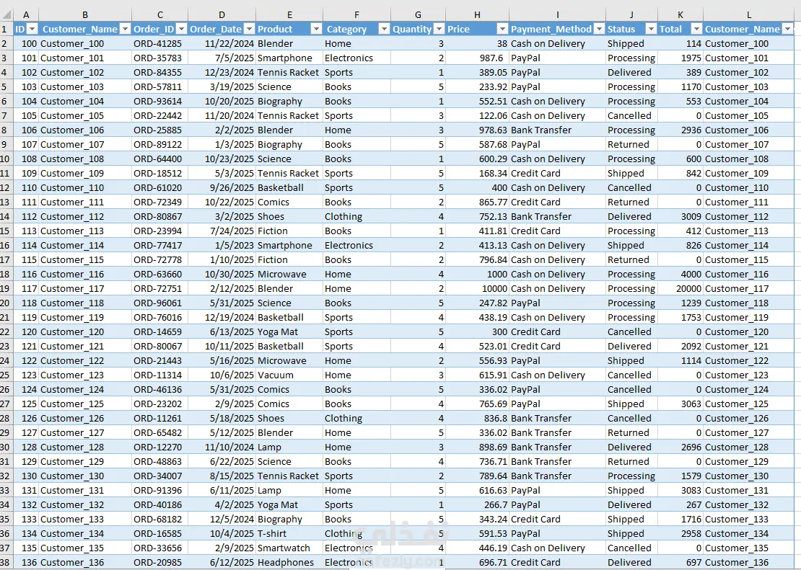801x570 pixels.
Task: Select row 2 header
Action: click(x=6, y=44)
